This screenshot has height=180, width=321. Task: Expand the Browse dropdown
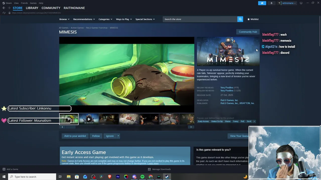64,19
